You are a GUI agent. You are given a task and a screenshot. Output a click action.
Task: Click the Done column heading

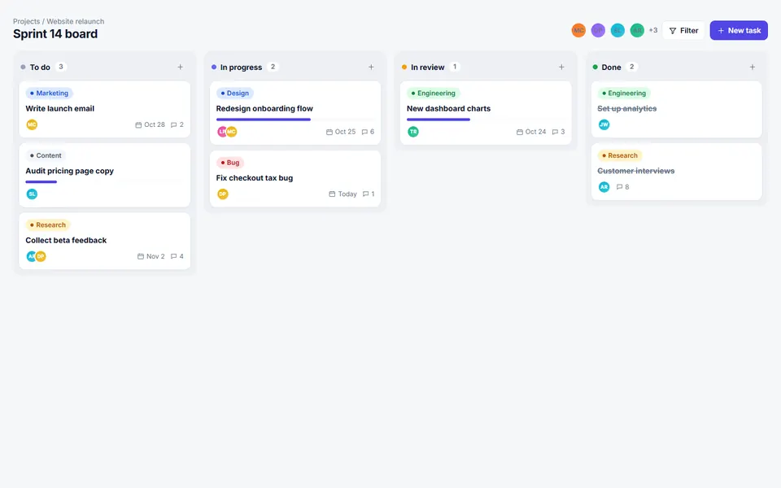tap(611, 68)
